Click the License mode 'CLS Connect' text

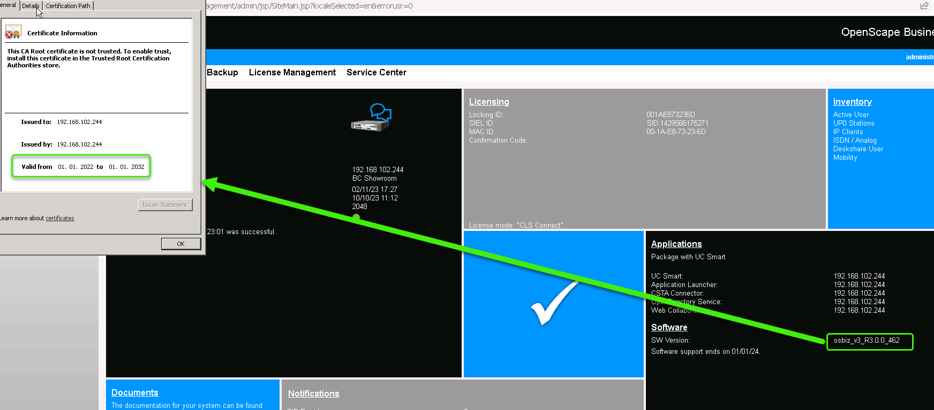click(x=517, y=225)
